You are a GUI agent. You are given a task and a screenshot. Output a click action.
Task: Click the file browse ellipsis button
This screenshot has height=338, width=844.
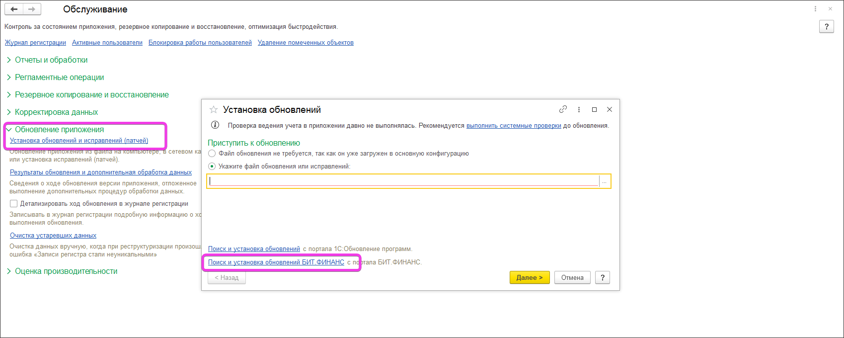(x=604, y=181)
